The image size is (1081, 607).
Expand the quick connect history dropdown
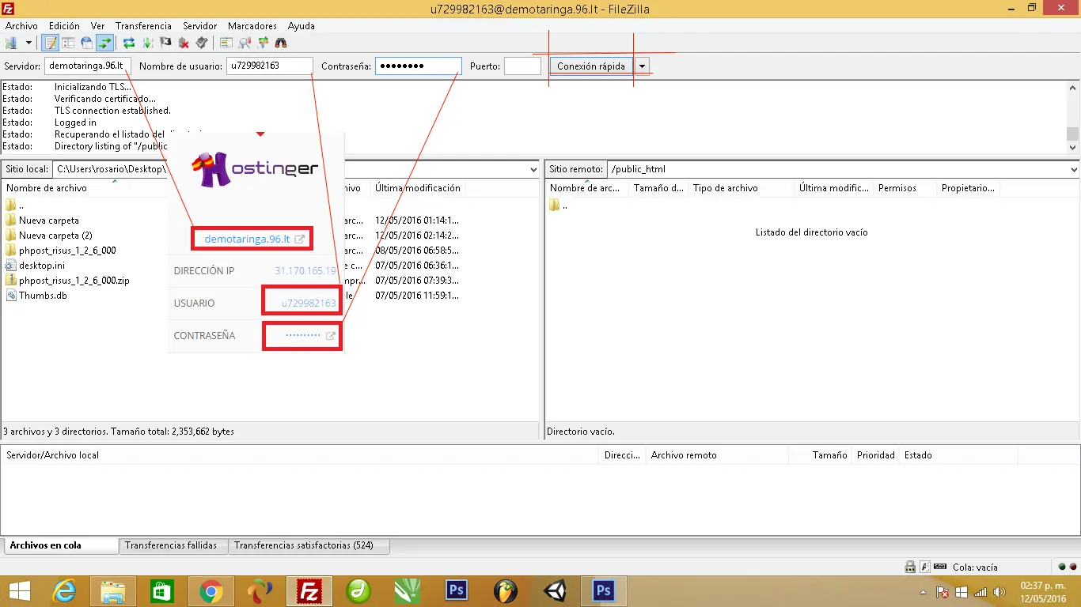(x=643, y=66)
